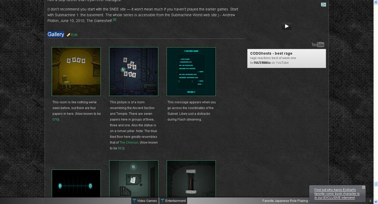
Task: Open the RAZEMilitia channel link
Action: click(x=262, y=63)
